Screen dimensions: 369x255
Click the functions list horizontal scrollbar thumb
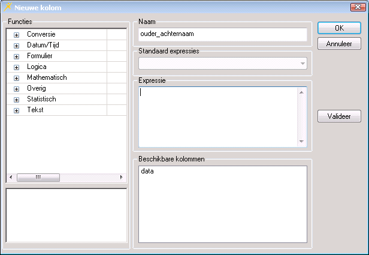[38, 178]
